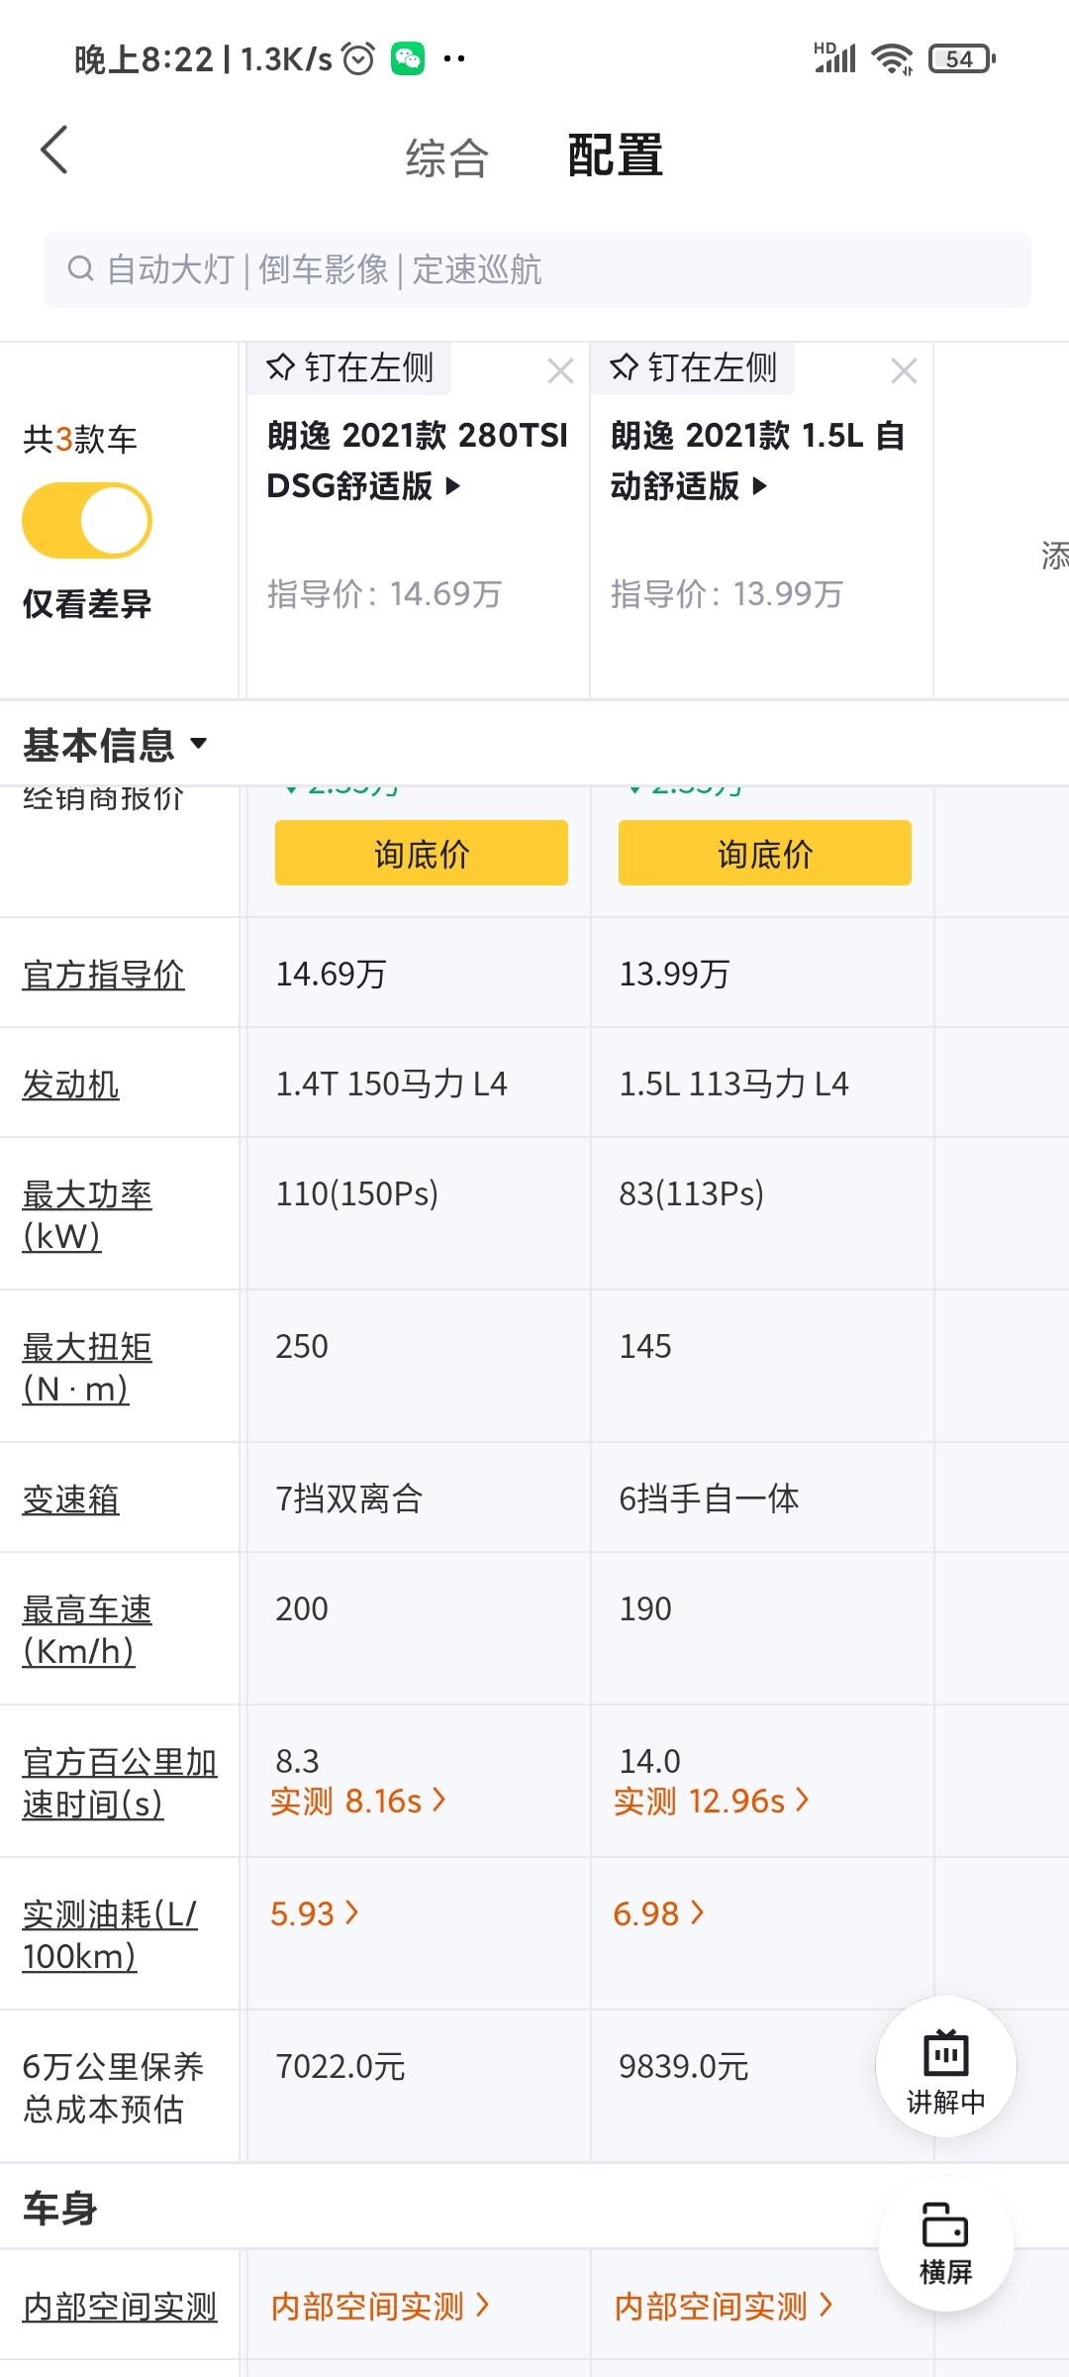View 实测 8.16s acceleration test details
The image size is (1069, 2377).
(x=358, y=1802)
